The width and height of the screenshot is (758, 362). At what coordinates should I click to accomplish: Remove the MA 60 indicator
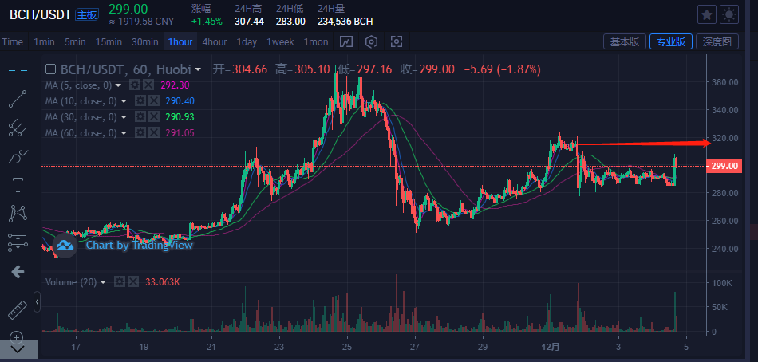point(154,133)
